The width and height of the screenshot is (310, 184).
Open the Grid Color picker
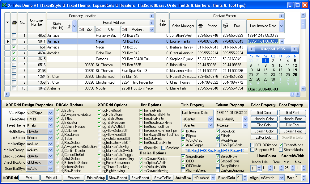tap(264, 113)
